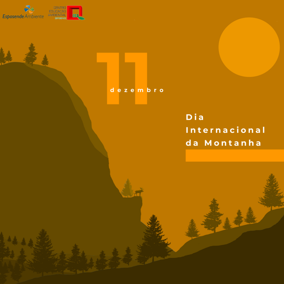
Task: Click the blue petal of the pinwheel logo
Action: 27,7
